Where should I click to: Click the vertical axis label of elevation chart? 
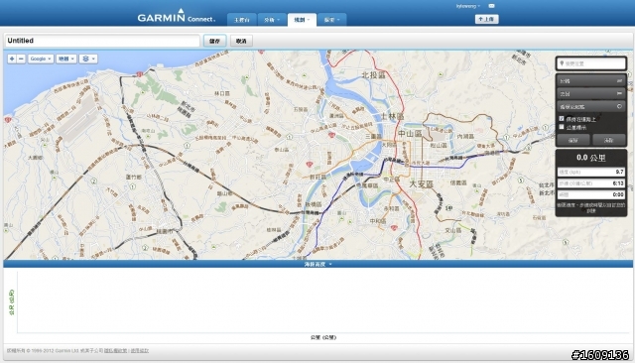pyautogui.click(x=12, y=302)
